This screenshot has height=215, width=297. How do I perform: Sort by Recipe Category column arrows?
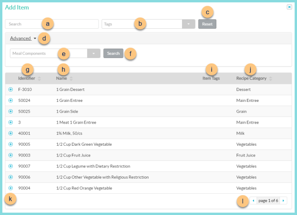click(271, 78)
